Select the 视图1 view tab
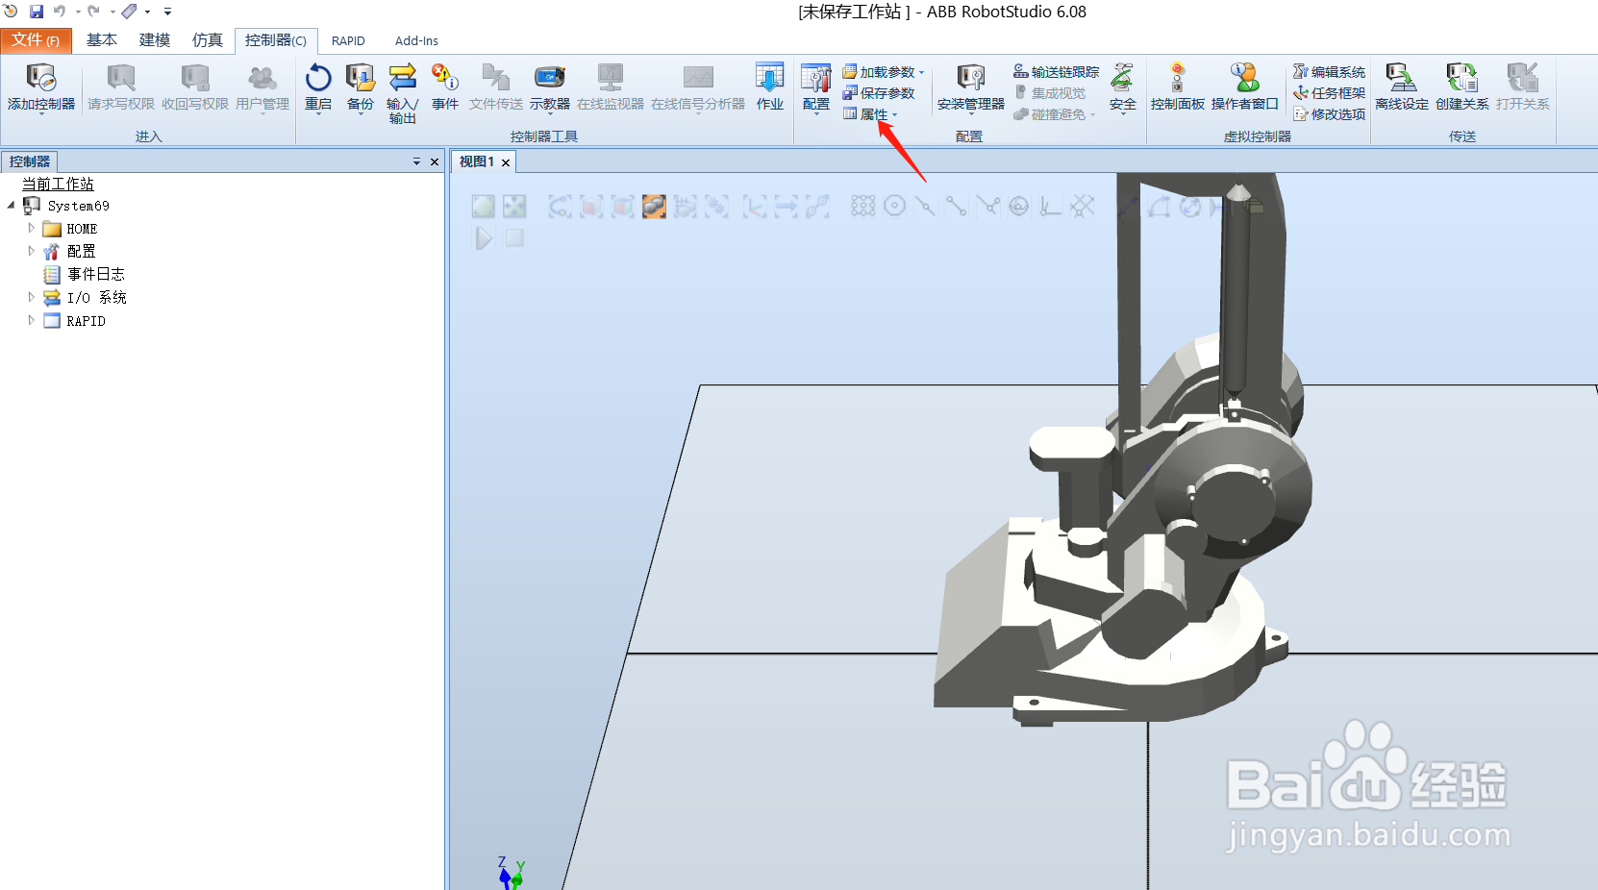This screenshot has height=890, width=1598. pos(477,161)
